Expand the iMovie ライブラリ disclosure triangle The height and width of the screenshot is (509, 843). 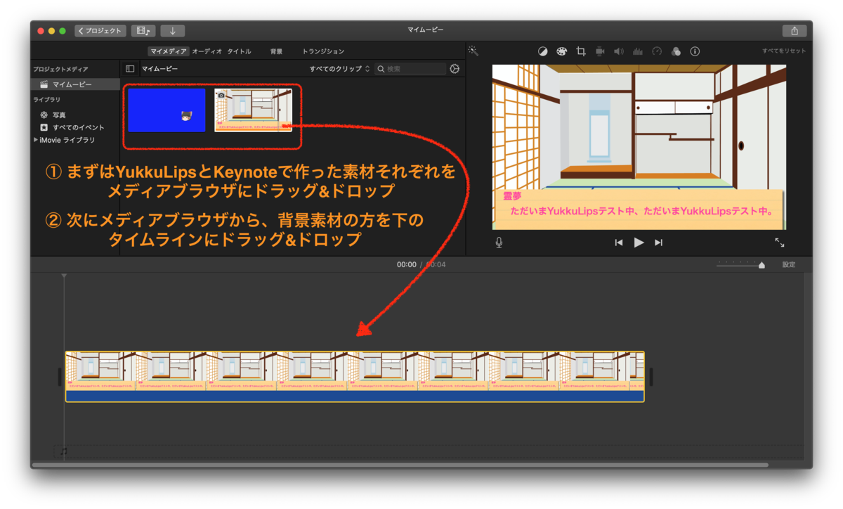[x=36, y=140]
